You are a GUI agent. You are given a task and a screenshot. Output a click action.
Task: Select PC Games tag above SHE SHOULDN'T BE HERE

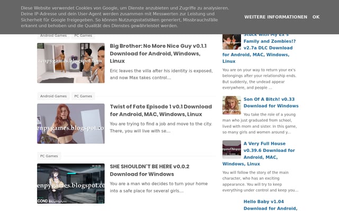point(49,156)
